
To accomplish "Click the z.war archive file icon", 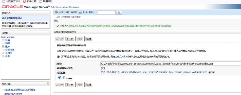I will click(64, 78).
